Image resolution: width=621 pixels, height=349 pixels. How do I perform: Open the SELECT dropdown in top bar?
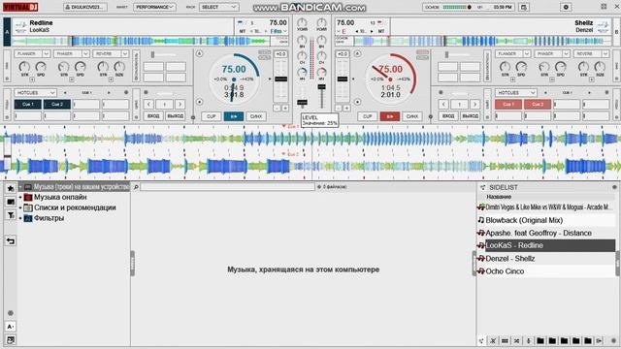pos(218,7)
